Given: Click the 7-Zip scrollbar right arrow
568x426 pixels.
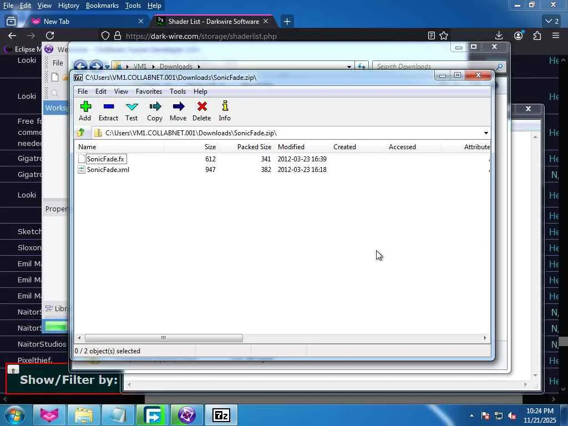Looking at the screenshot, I should click(485, 338).
